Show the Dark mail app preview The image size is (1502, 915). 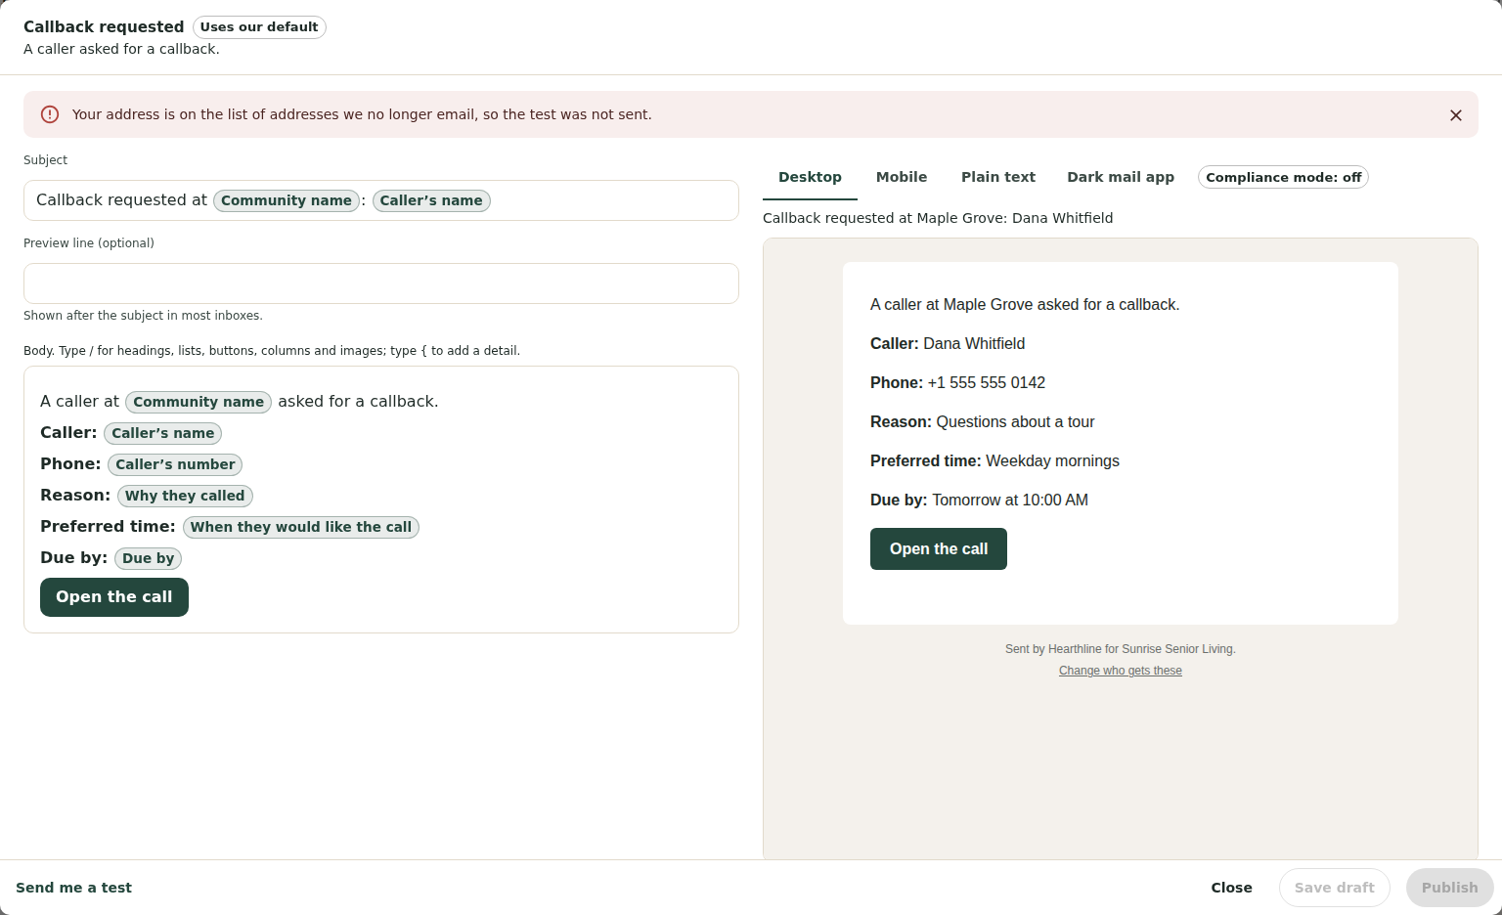point(1121,177)
